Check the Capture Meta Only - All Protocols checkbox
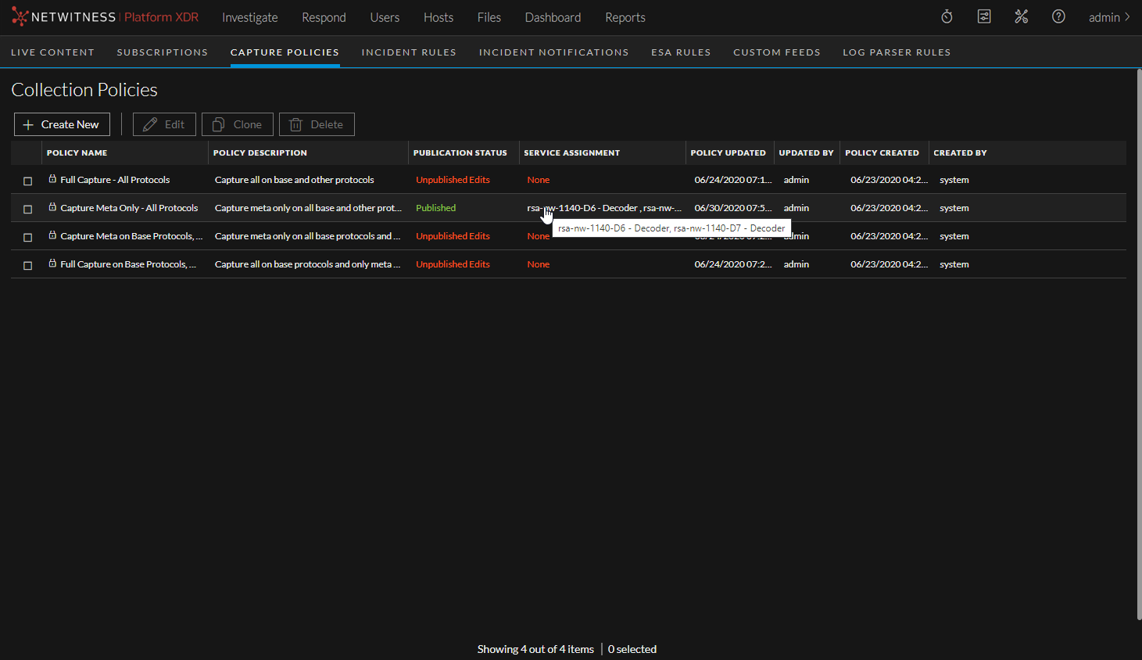The image size is (1142, 660). pos(27,209)
